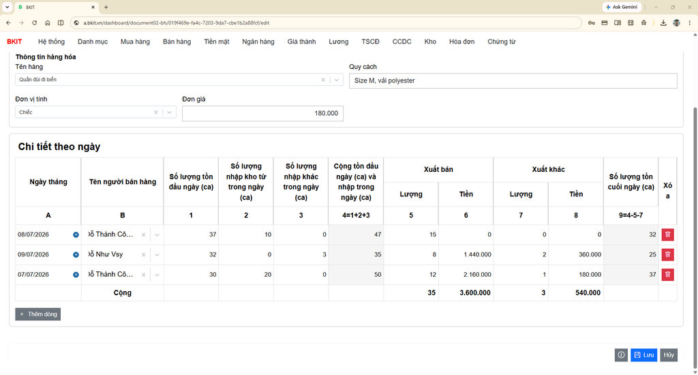This screenshot has height=375, width=698.
Task: Clear the 09/07/2026 date value
Action: tap(76, 255)
